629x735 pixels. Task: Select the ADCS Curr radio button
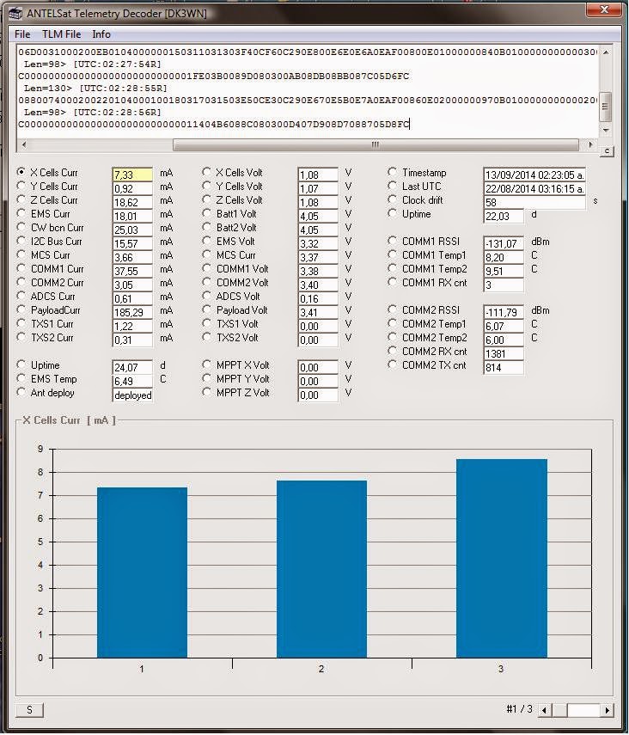(x=21, y=296)
